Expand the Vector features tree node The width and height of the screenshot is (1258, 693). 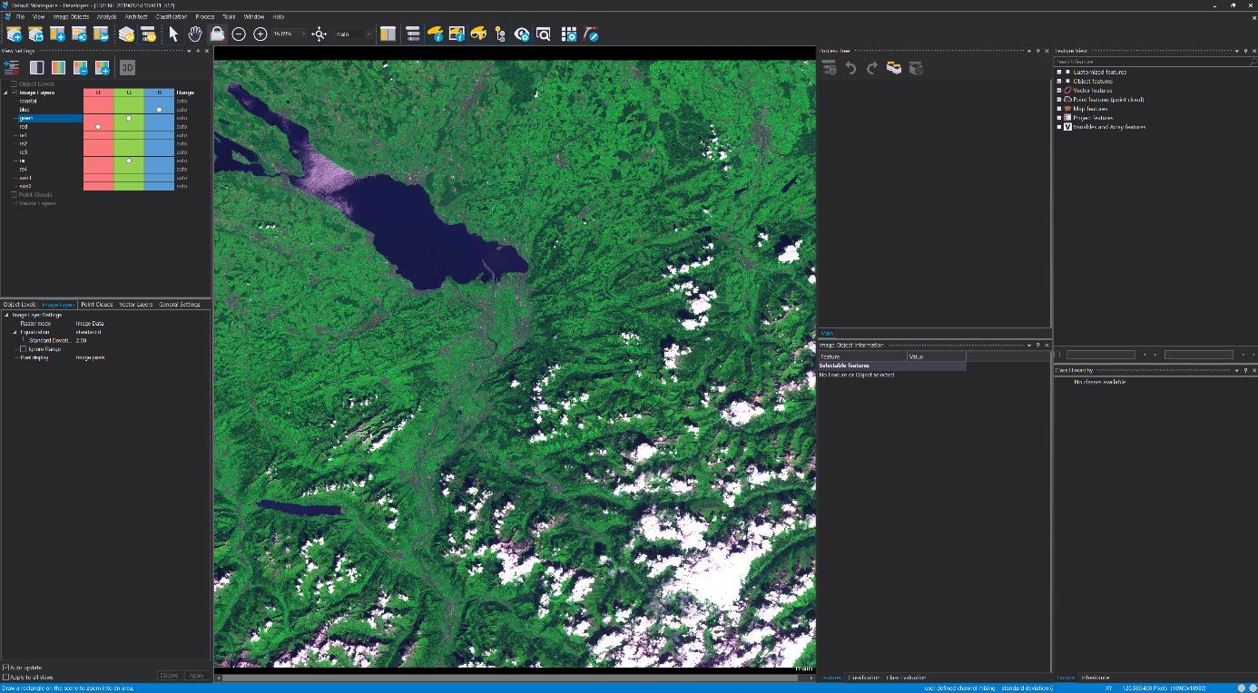(1058, 91)
